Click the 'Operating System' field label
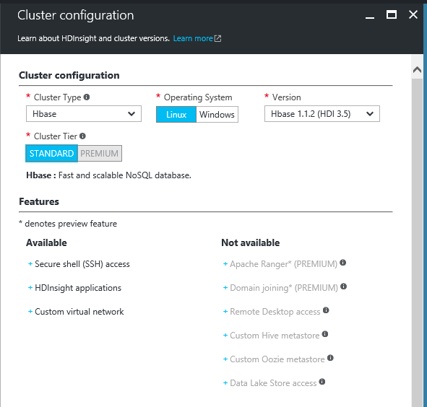The height and width of the screenshot is (407, 427). coord(198,97)
